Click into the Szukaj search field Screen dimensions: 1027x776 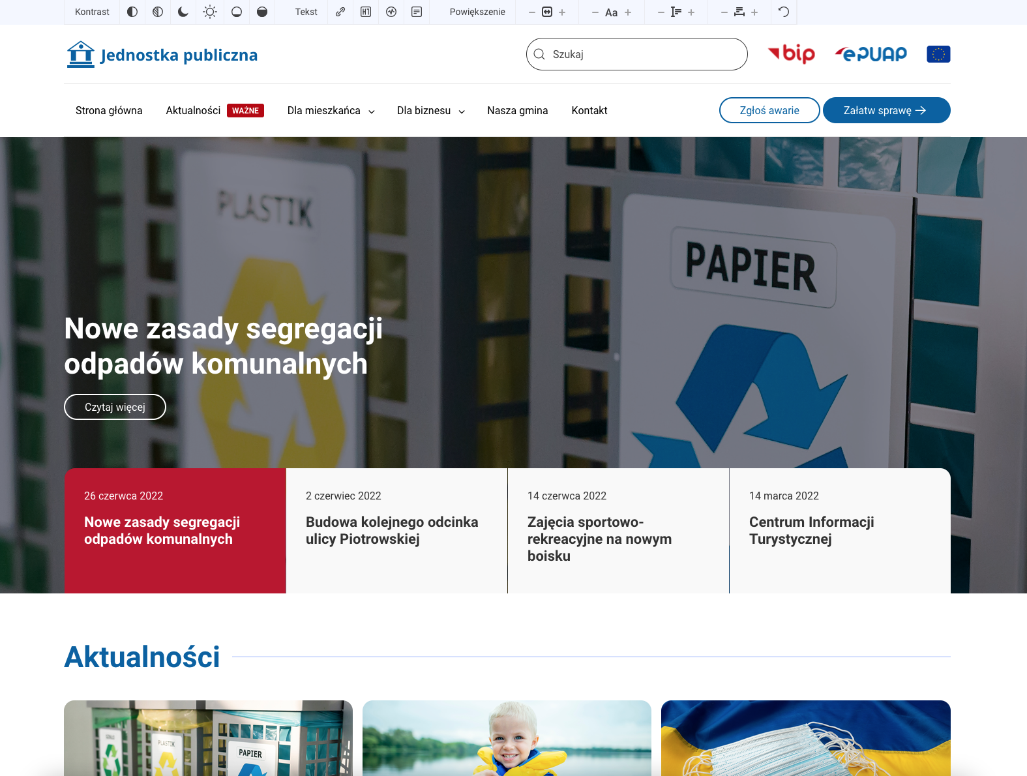point(637,54)
